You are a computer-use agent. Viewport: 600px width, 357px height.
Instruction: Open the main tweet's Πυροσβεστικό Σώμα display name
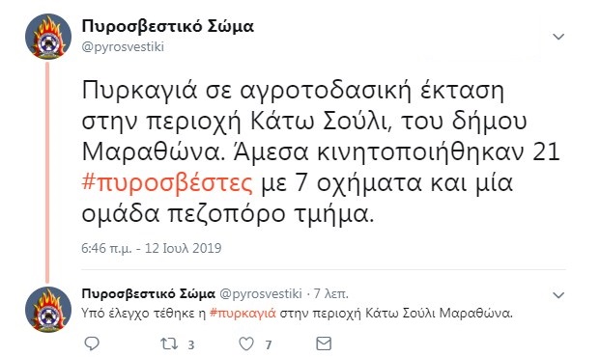click(167, 27)
